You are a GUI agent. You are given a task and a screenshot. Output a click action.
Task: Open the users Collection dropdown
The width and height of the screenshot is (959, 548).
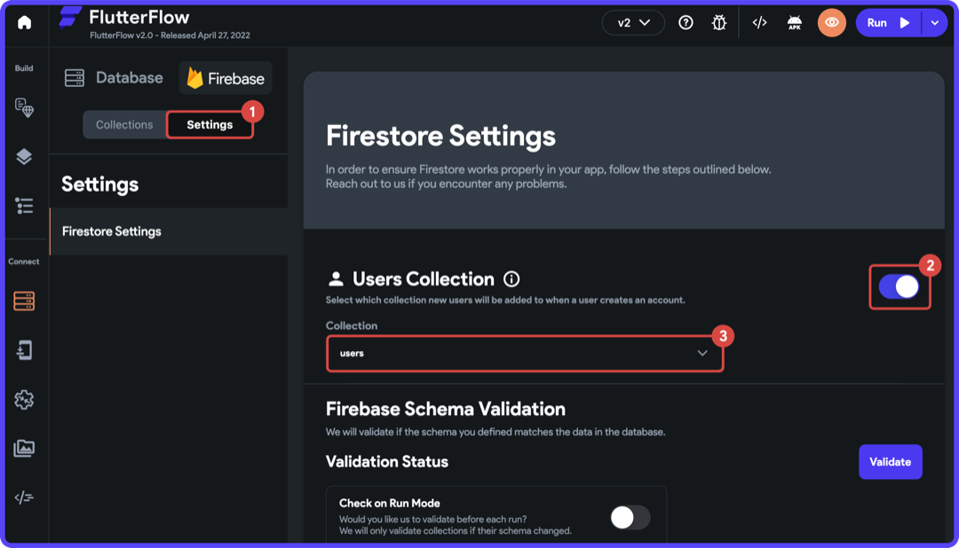[524, 352]
